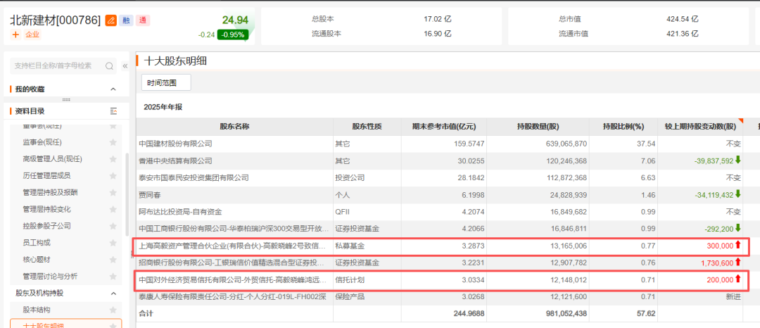
Task: Click the red 通 badge icon
Action: click(x=143, y=20)
